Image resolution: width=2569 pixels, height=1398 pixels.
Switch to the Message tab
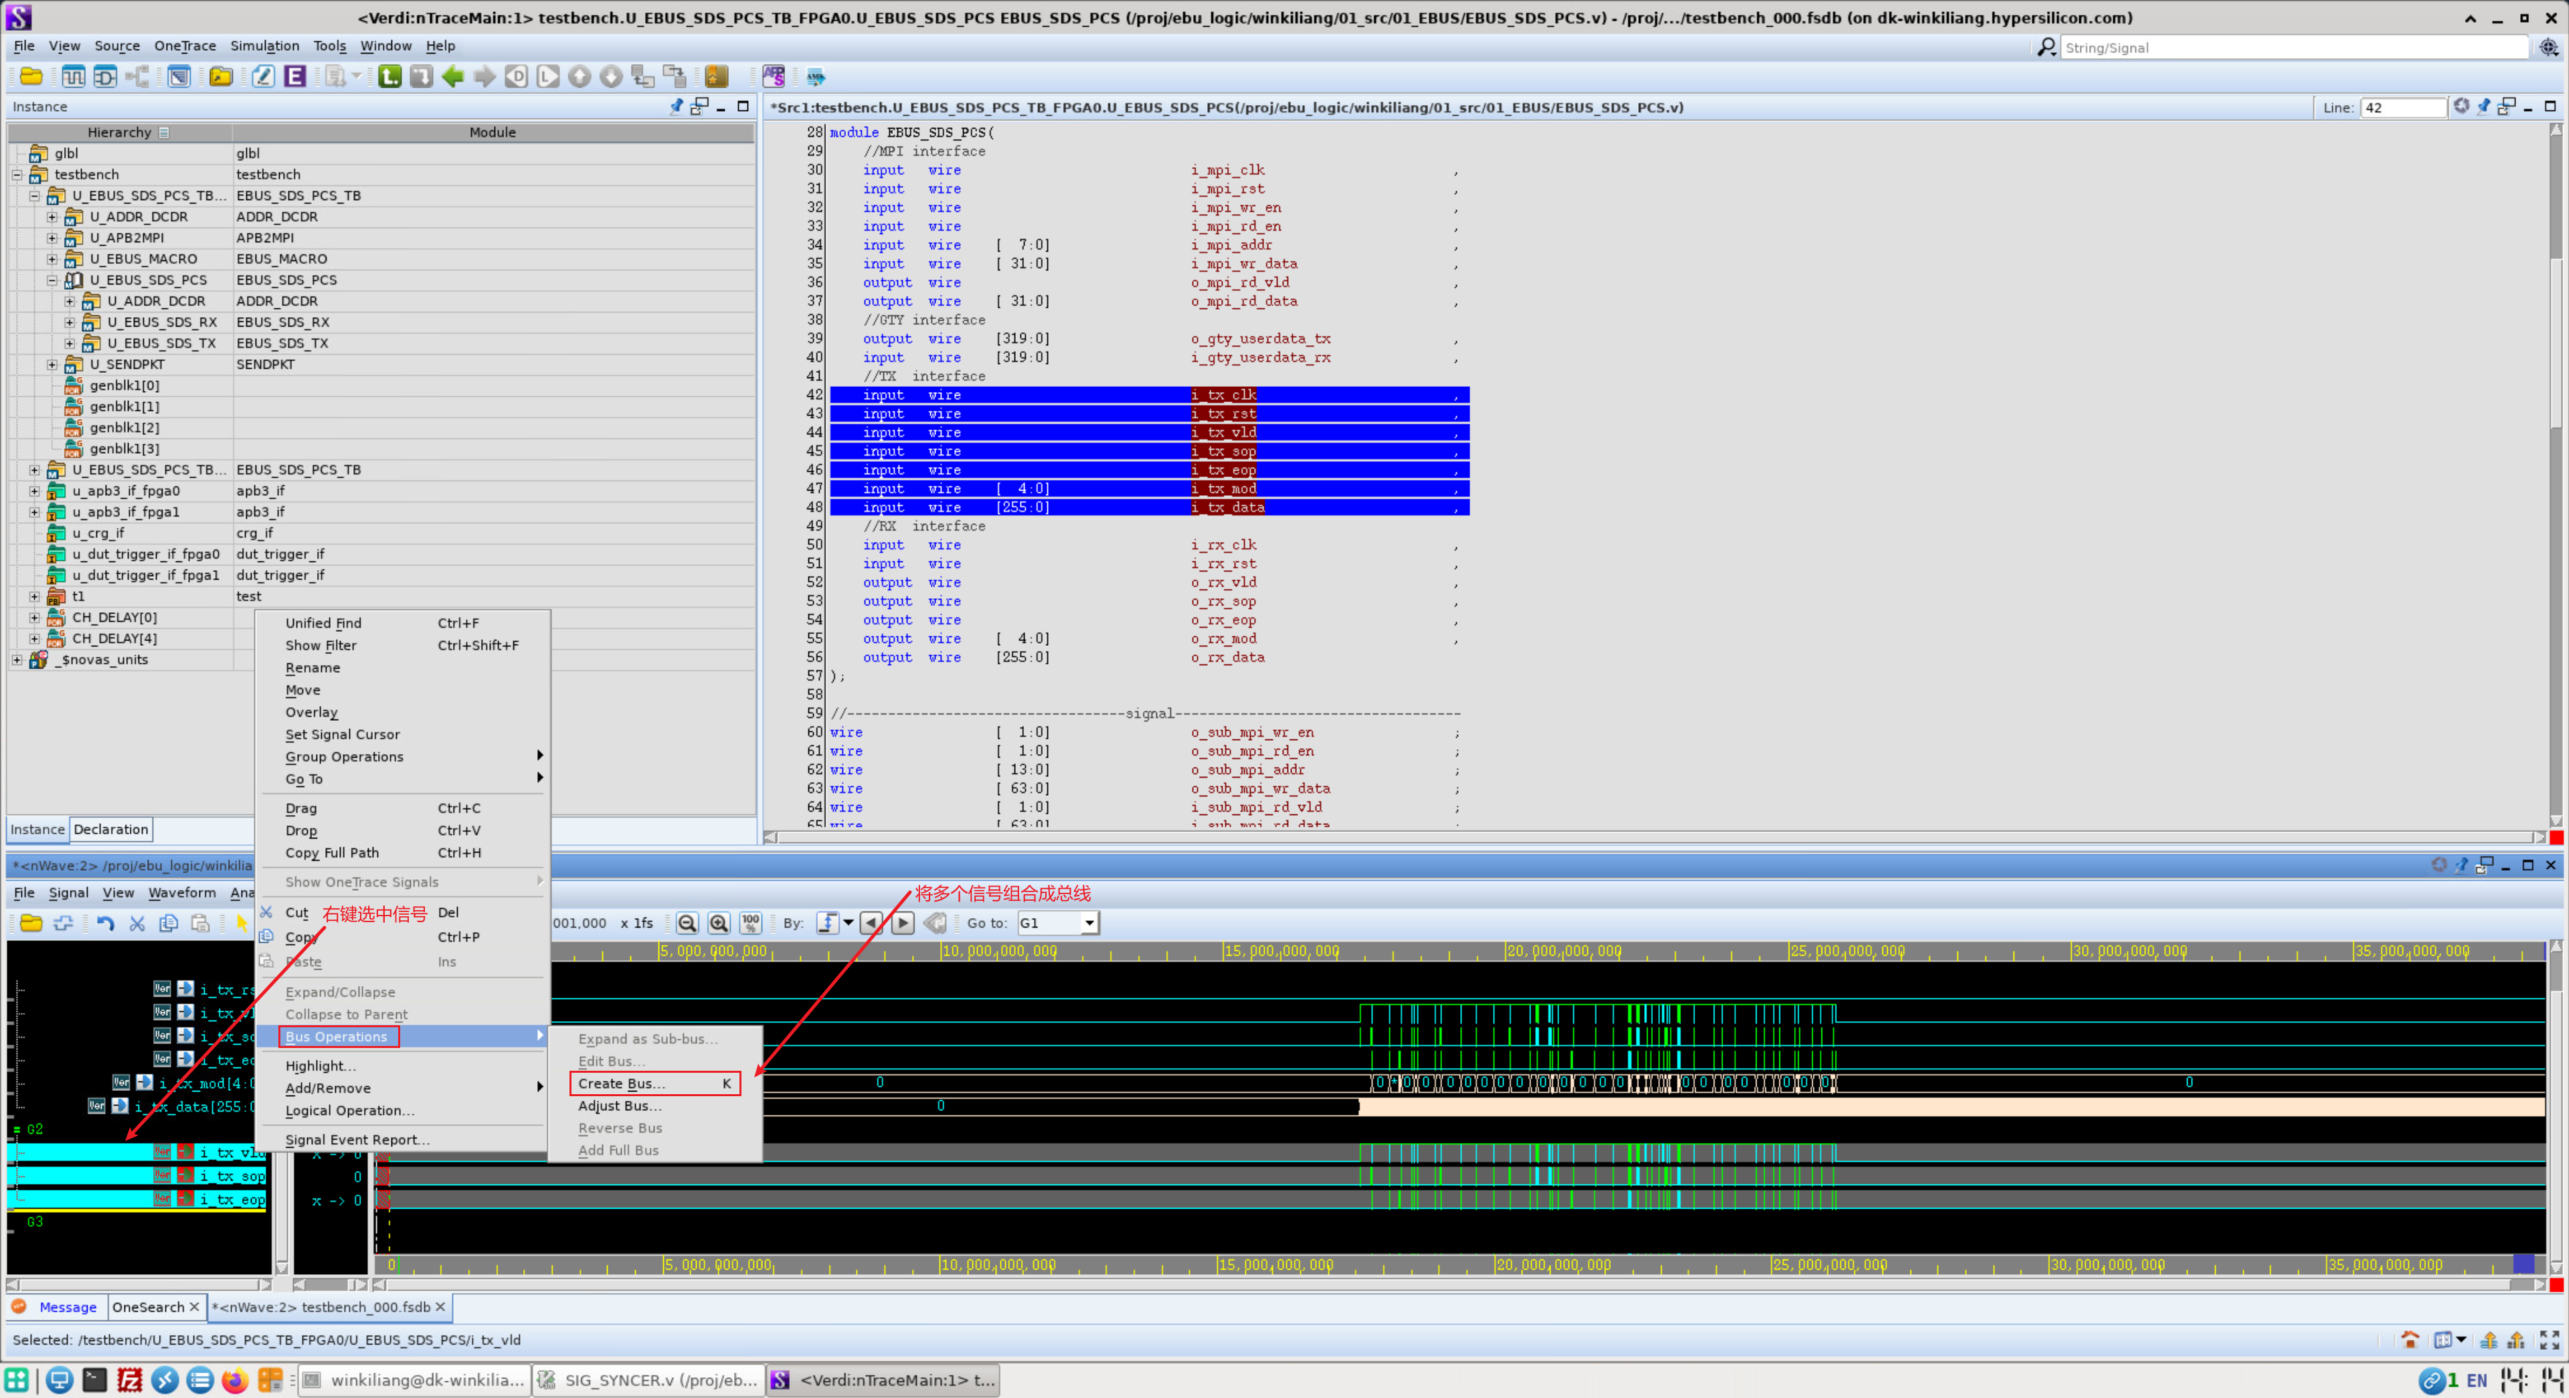pyautogui.click(x=68, y=1307)
